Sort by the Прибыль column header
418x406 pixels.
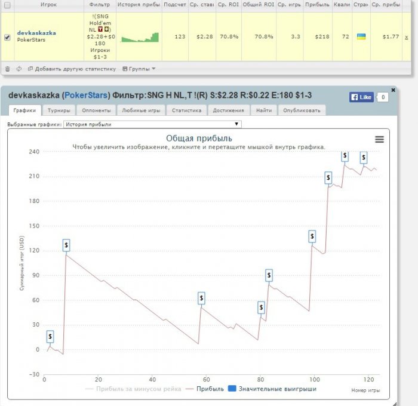pyautogui.click(x=318, y=5)
